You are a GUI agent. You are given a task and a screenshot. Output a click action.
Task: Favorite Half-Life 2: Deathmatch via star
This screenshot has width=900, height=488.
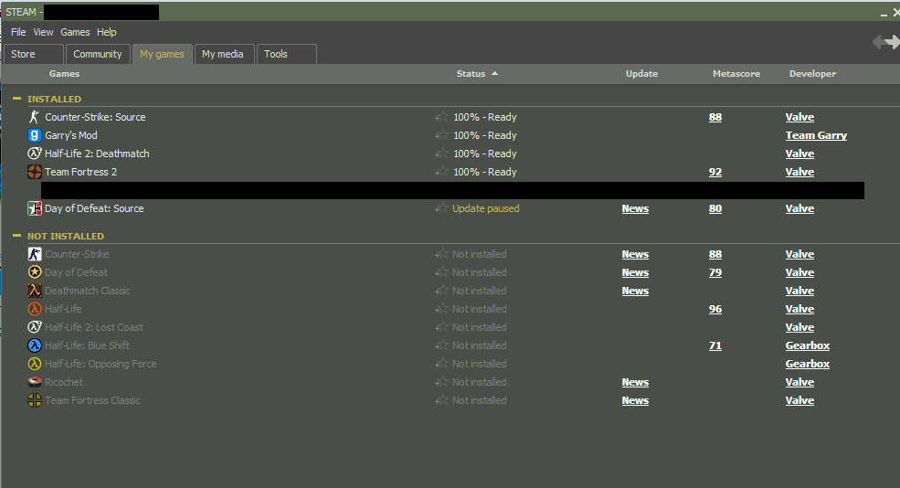click(441, 154)
